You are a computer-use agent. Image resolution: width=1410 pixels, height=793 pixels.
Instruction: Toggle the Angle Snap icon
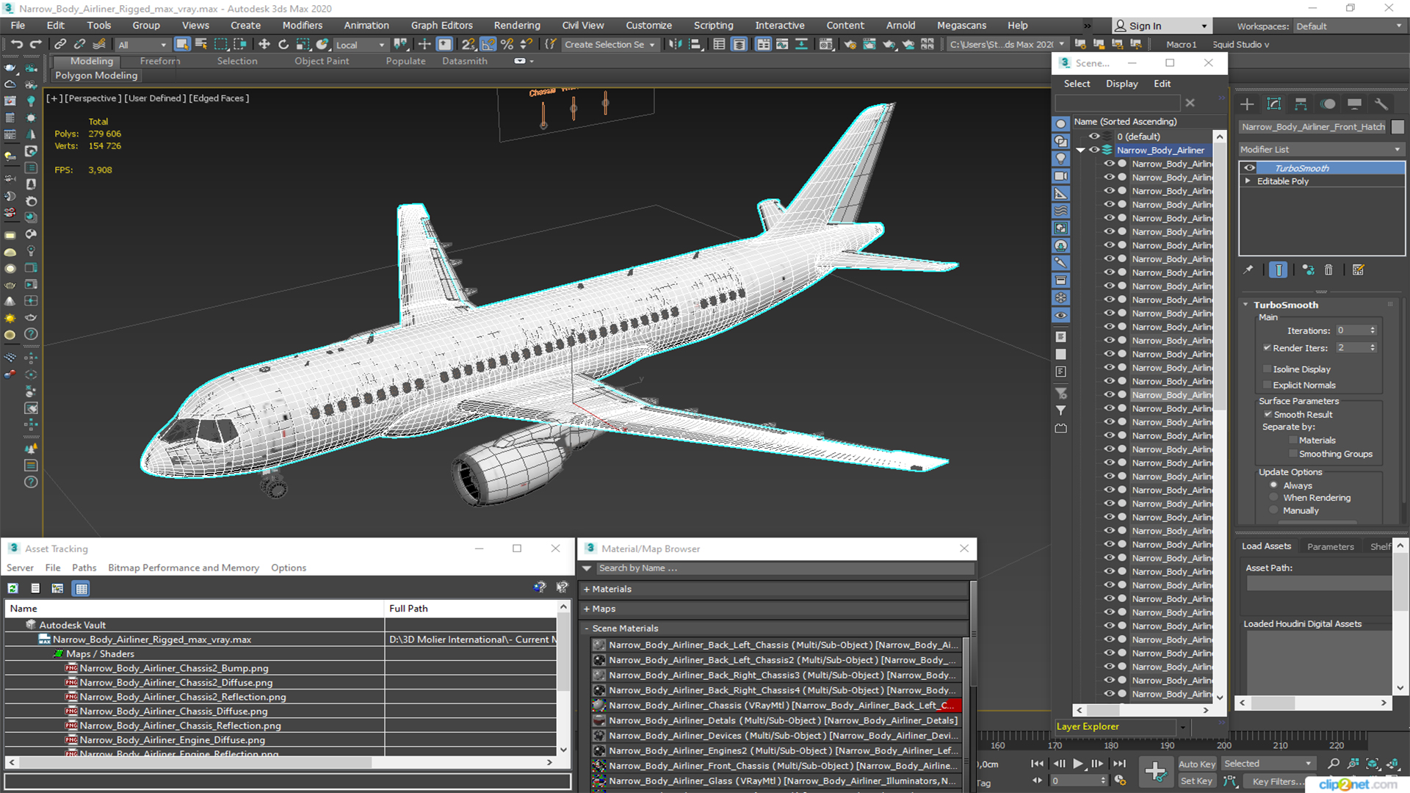(488, 44)
